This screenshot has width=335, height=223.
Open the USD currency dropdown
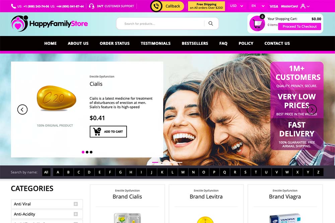pyautogui.click(x=237, y=6)
